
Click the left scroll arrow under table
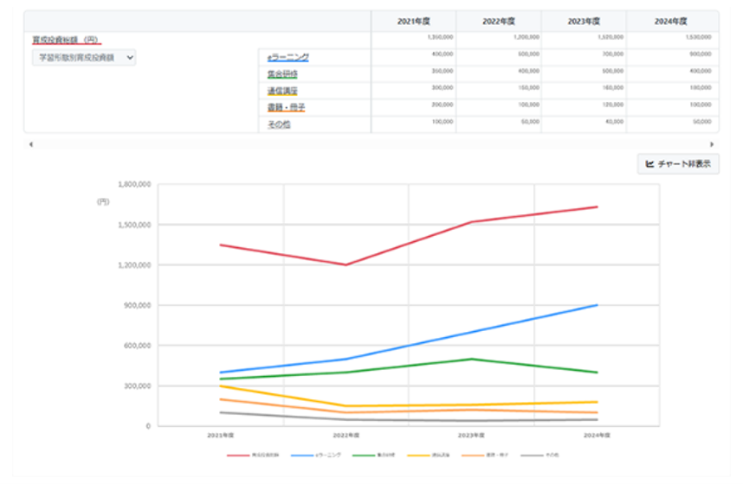(30, 144)
